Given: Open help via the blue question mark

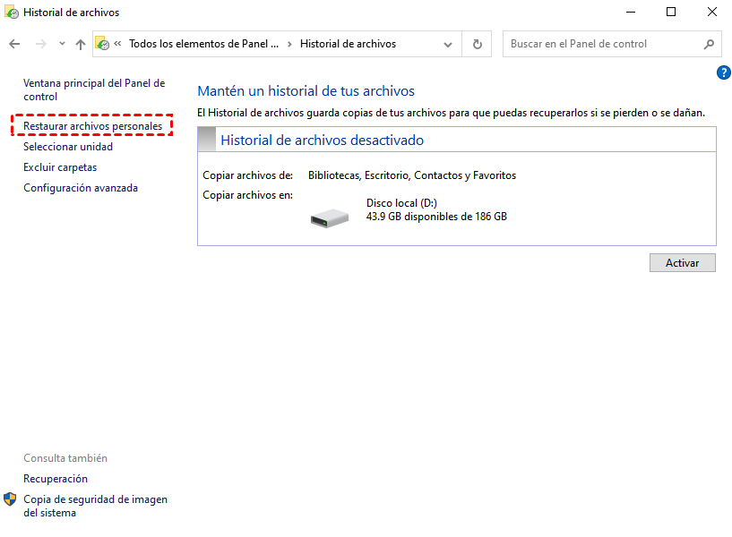Looking at the screenshot, I should click(724, 72).
